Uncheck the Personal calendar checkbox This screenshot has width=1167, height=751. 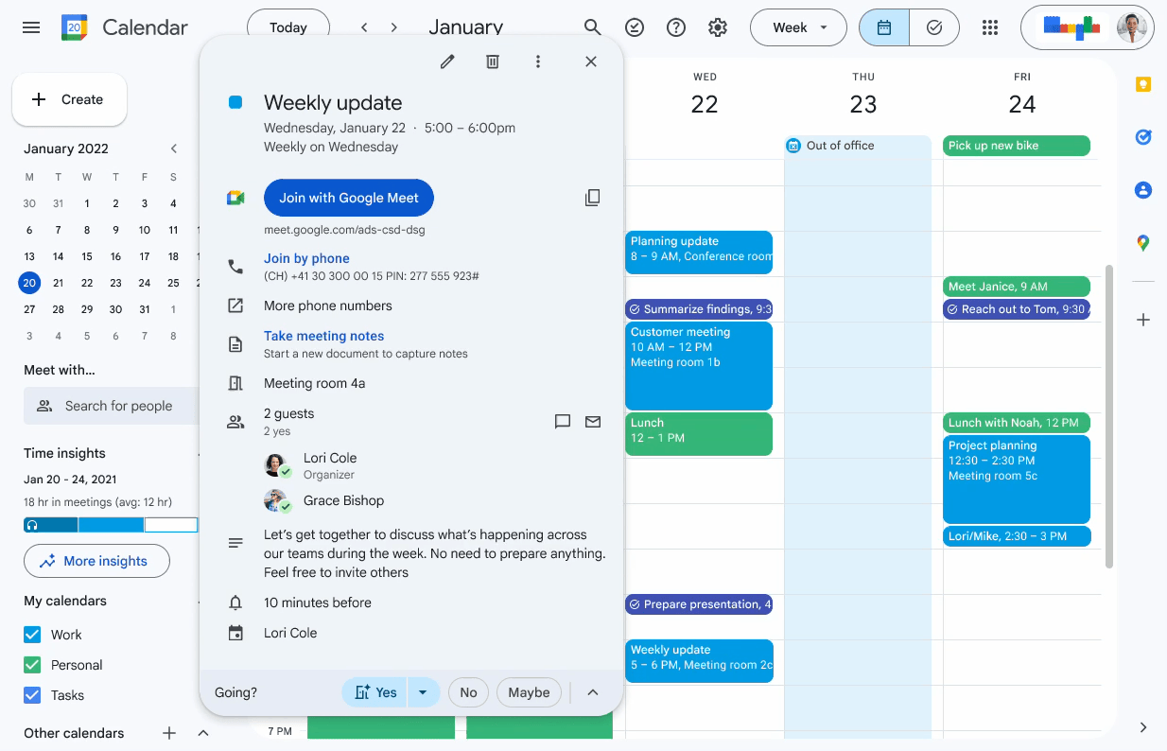click(x=32, y=665)
